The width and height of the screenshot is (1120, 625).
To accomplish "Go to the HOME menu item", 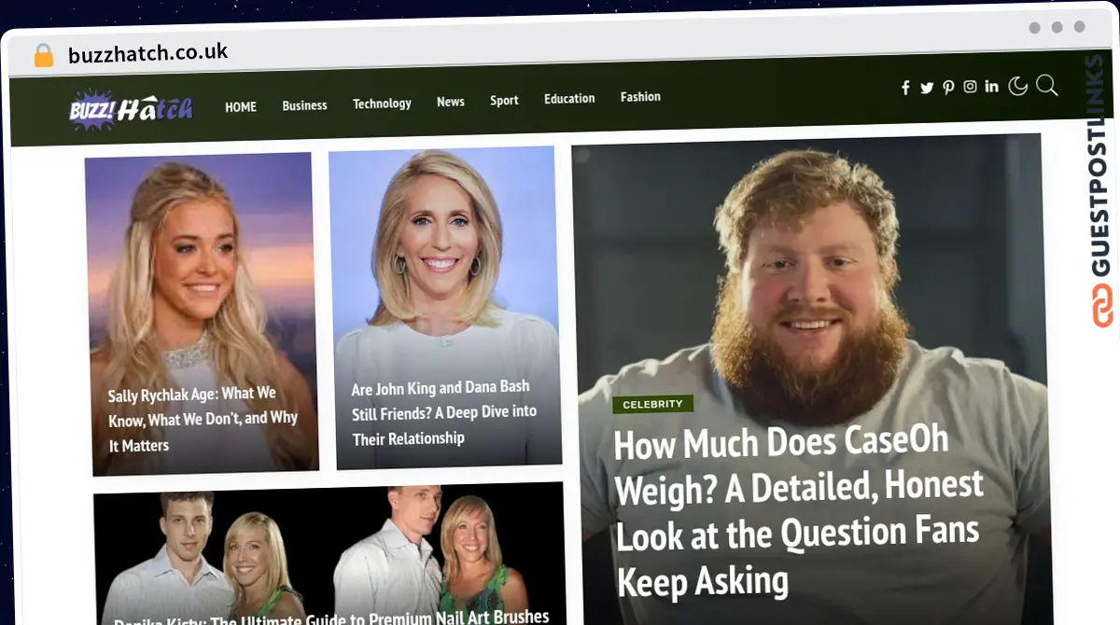I will [x=241, y=107].
